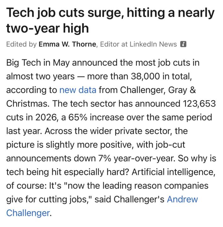Click the word "May" in first sentence
Screen dimensions: 223x227
61,63
